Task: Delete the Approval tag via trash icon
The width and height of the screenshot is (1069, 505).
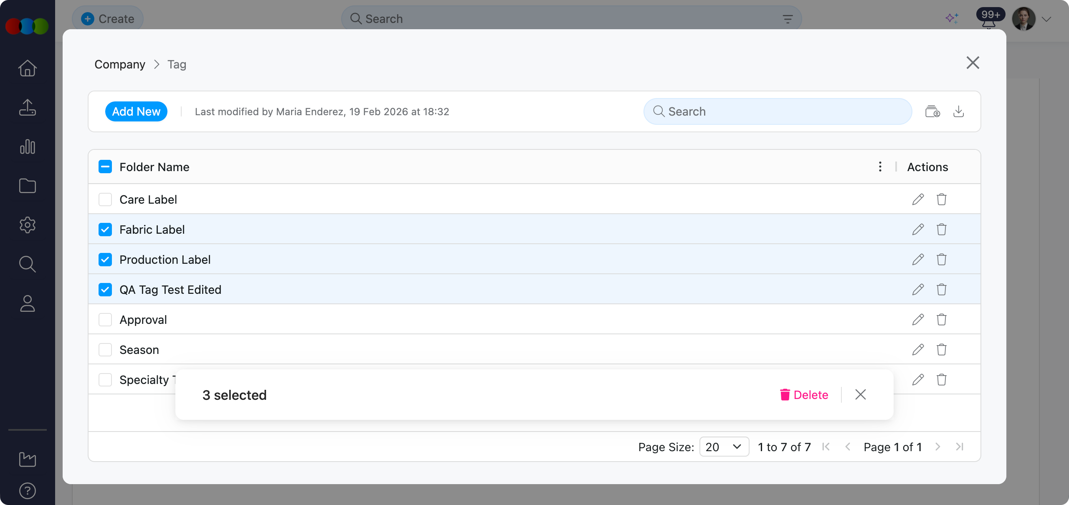Action: tap(941, 320)
